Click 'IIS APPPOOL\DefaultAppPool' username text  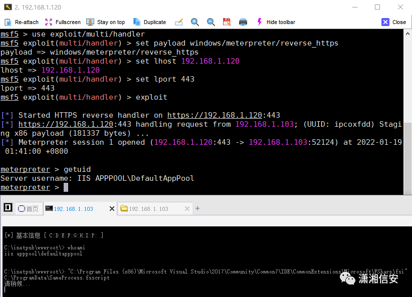(136, 178)
